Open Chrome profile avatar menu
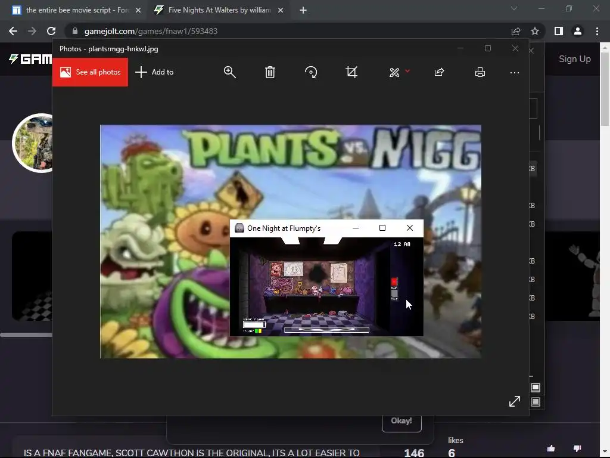 578,31
